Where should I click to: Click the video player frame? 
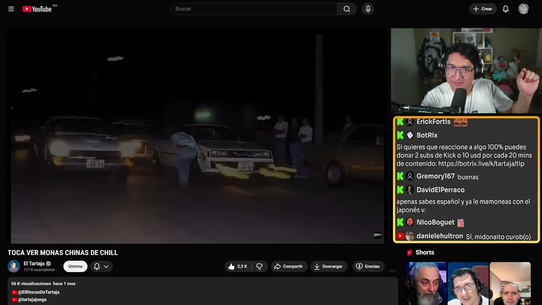(196, 136)
